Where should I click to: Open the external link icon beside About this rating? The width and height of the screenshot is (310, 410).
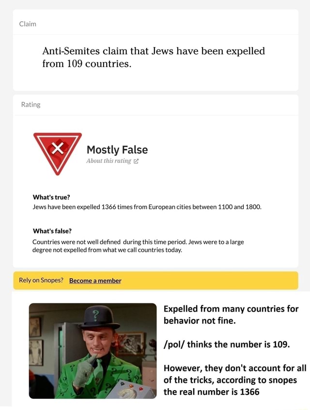pos(136,161)
